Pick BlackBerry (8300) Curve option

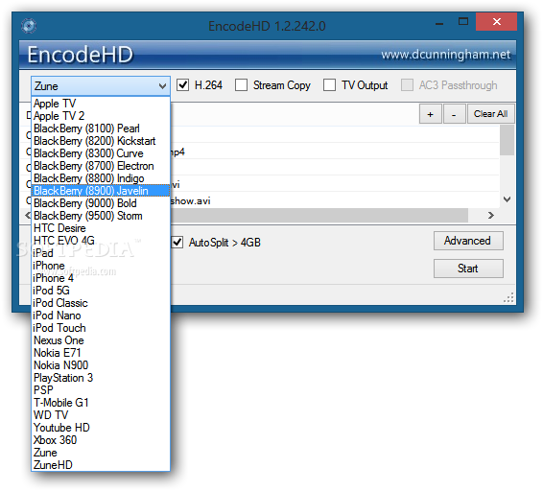tap(101, 153)
